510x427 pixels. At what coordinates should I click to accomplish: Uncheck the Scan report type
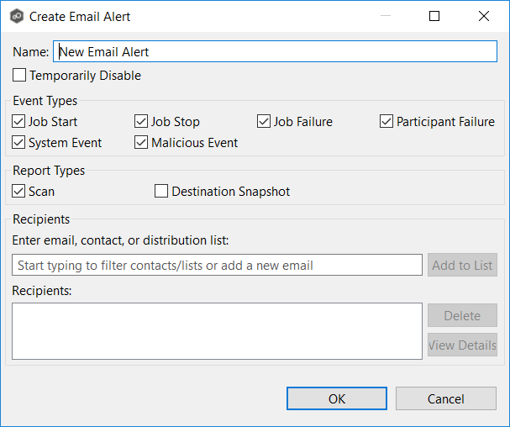(19, 192)
